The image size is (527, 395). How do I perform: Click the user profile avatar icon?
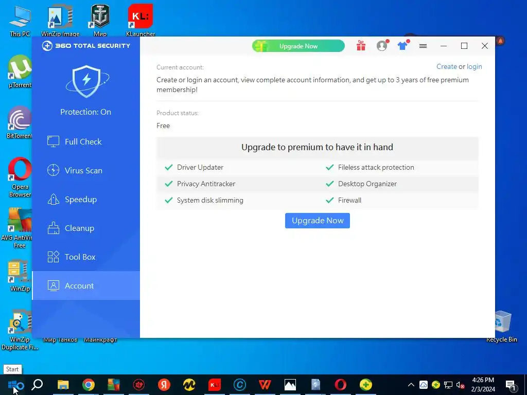click(x=382, y=46)
